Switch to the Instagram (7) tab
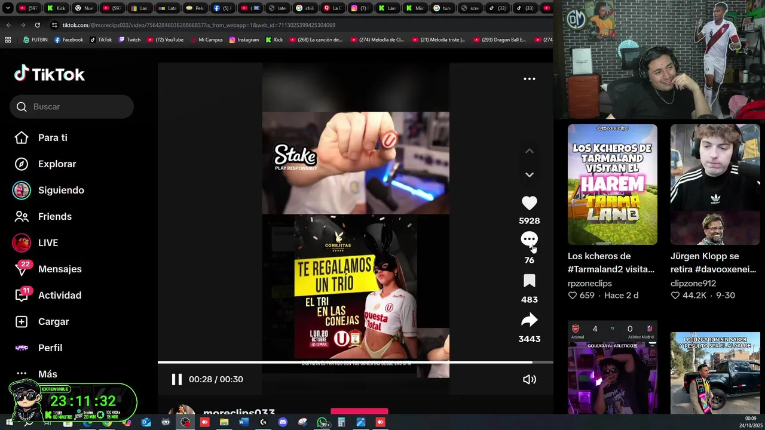 tap(360, 8)
